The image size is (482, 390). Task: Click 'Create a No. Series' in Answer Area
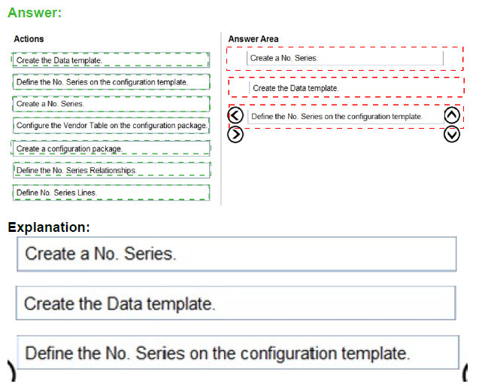[344, 58]
